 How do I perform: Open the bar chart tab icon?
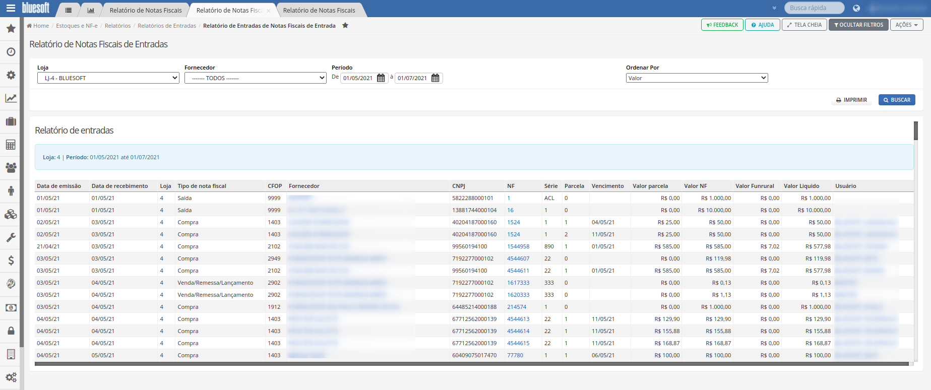91,10
